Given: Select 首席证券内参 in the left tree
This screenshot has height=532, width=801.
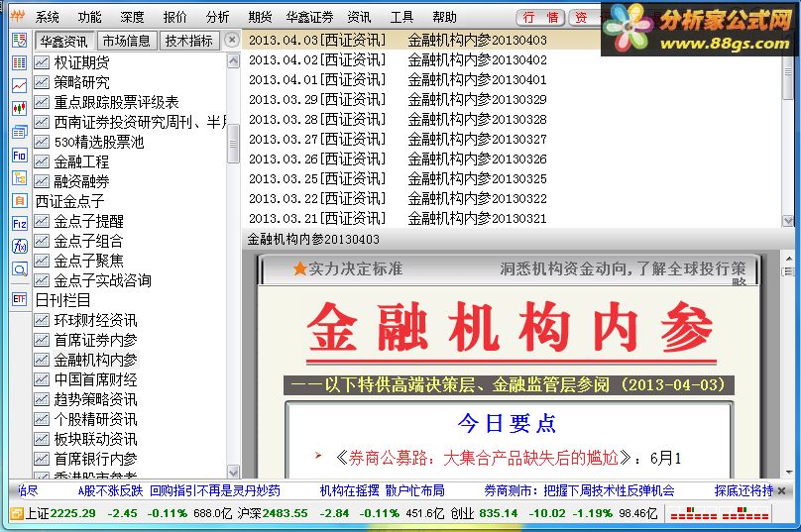Looking at the screenshot, I should click(95, 340).
